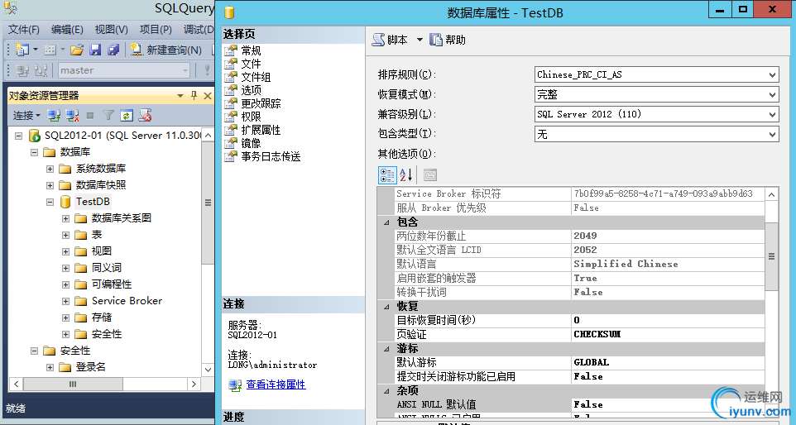Image resolution: width=796 pixels, height=425 pixels.
Task: Click the Open File folder icon
Action: [77, 50]
